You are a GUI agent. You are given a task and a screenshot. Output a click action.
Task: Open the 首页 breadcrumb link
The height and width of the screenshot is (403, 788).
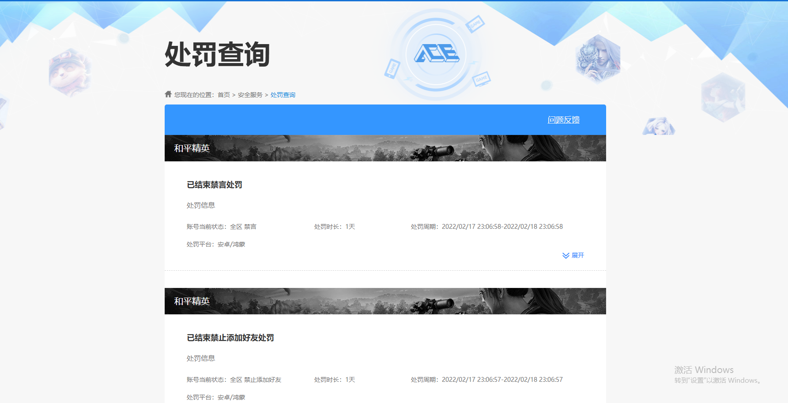[224, 95]
